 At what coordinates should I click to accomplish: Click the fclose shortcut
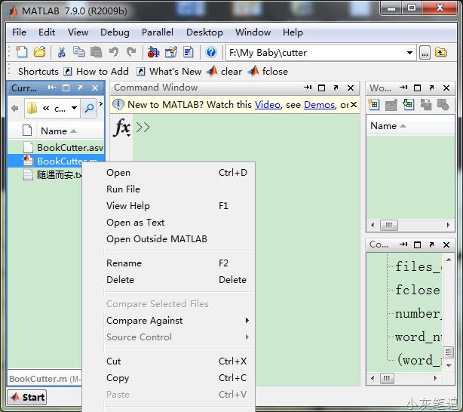click(x=268, y=72)
